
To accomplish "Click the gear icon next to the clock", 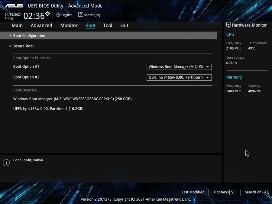I will click(x=47, y=14).
